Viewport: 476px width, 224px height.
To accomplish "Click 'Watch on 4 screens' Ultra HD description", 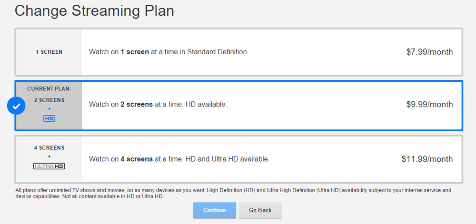I will (179, 159).
